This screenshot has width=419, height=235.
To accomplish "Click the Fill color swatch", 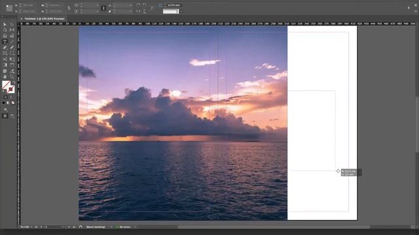I will [x=6, y=85].
